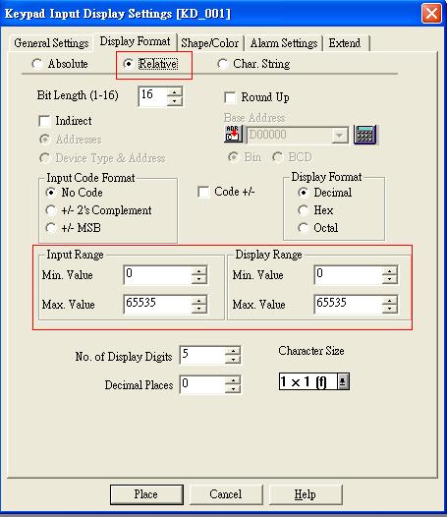This screenshot has width=447, height=517.
Task: Open the Shape/Color tab
Action: [210, 43]
